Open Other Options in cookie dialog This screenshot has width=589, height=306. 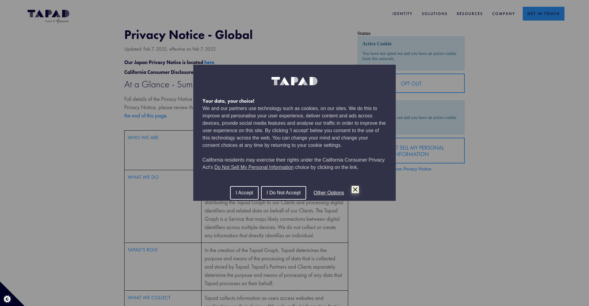[x=329, y=193]
